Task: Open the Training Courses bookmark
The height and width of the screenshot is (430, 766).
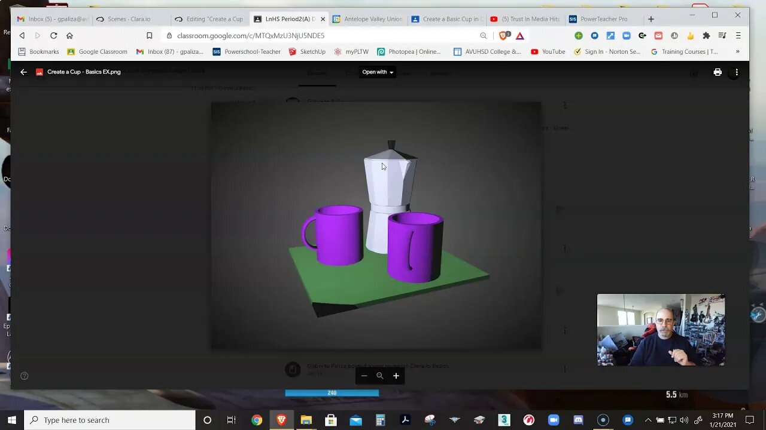Action: coord(684,52)
